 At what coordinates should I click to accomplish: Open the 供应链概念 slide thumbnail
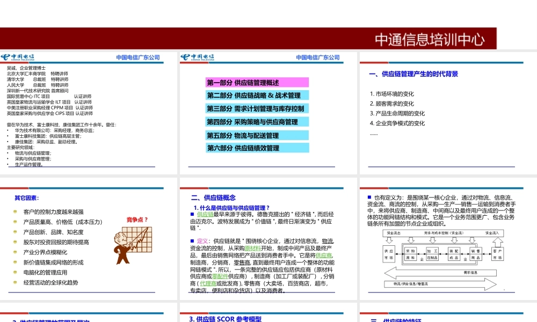click(268, 238)
